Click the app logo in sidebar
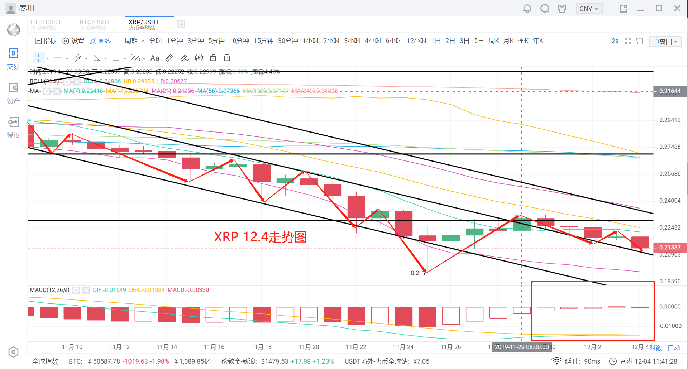The height and width of the screenshot is (369, 688). point(14,30)
